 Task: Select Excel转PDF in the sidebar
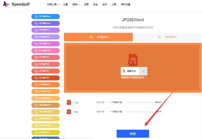click(x=45, y=51)
